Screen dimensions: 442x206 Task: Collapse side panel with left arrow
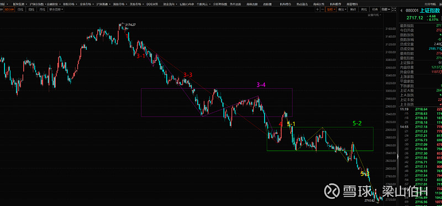pos(401,10)
